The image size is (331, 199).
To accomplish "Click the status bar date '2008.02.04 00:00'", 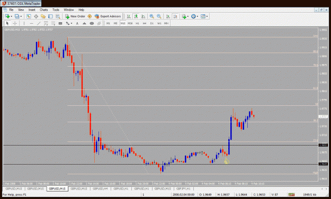I will pos(183,195).
